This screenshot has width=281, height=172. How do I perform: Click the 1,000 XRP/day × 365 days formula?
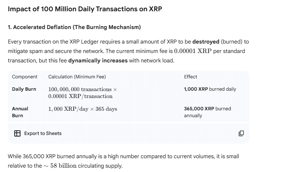[x=83, y=109]
